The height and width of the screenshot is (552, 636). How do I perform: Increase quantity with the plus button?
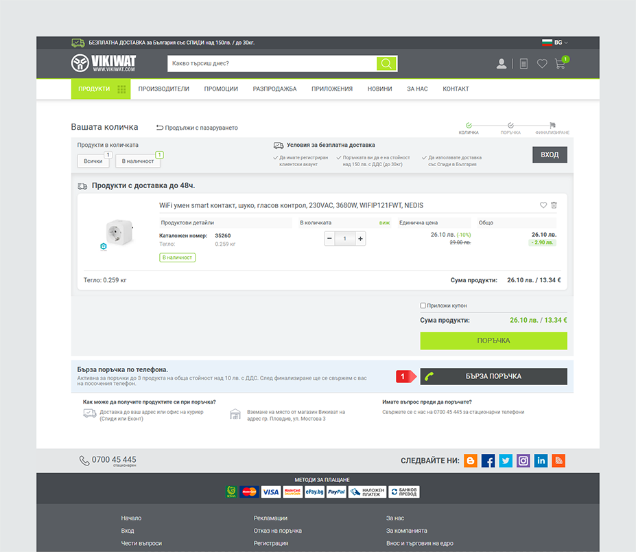coord(360,238)
